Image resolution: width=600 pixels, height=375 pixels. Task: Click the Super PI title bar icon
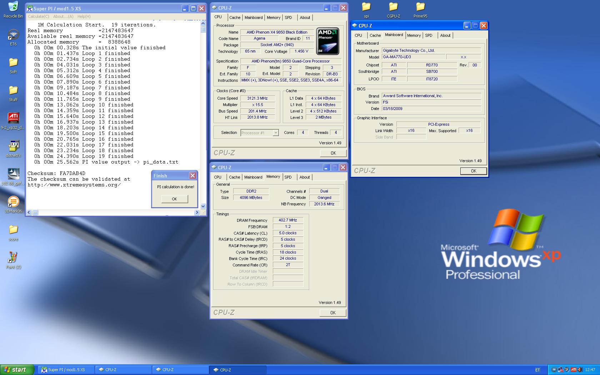pos(30,8)
